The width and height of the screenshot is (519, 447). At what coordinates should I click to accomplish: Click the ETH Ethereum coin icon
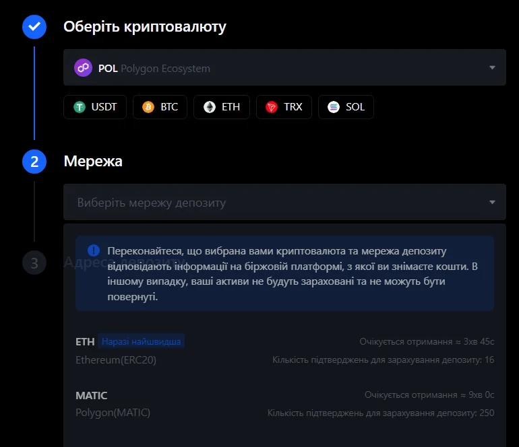(210, 107)
